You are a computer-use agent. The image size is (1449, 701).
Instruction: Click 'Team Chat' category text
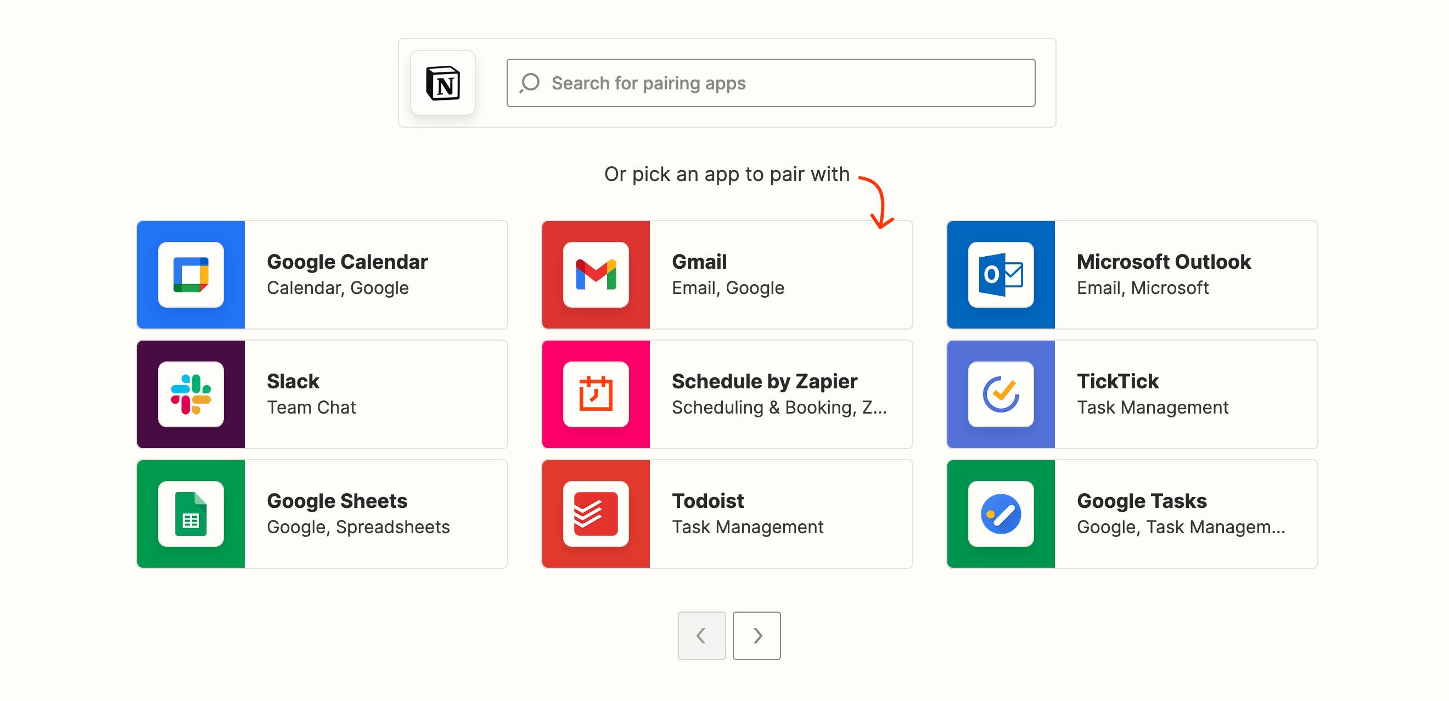[x=311, y=407]
